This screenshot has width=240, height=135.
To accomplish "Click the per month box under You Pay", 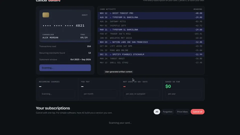I will point(99,94).
